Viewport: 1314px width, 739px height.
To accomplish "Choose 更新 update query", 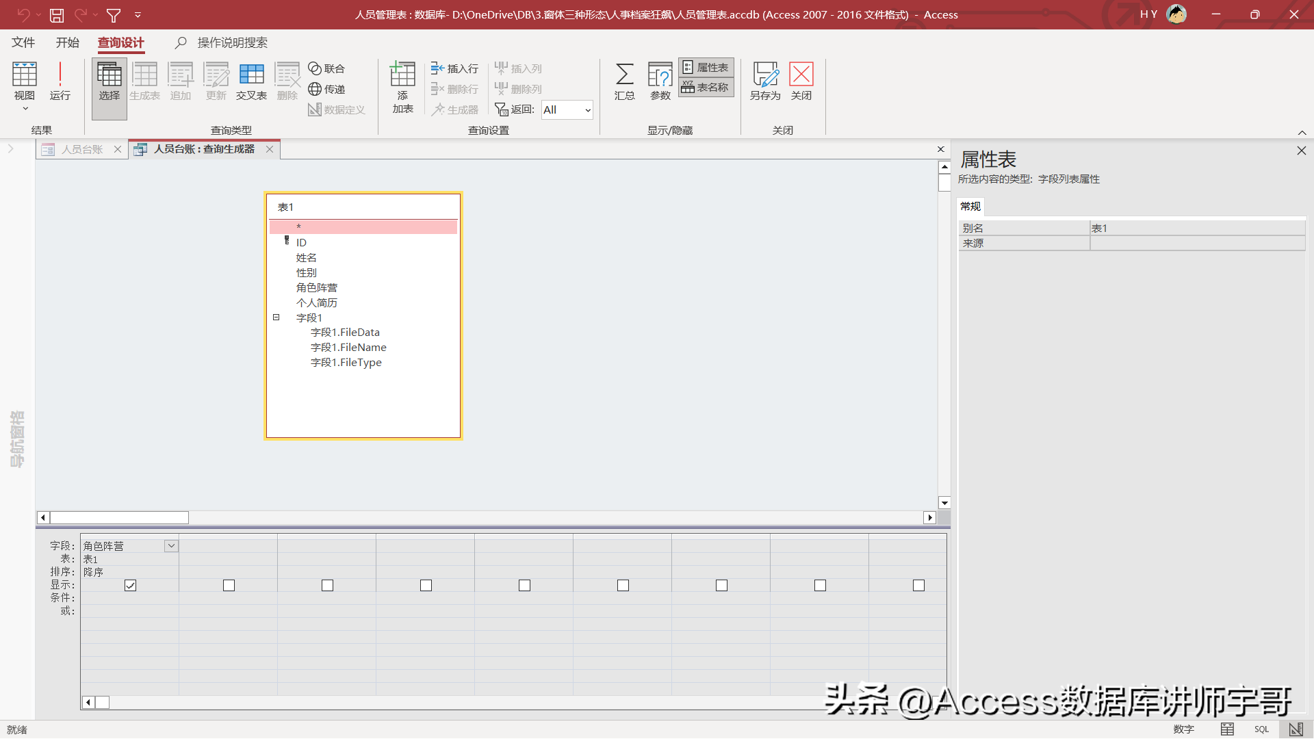I will coord(216,81).
